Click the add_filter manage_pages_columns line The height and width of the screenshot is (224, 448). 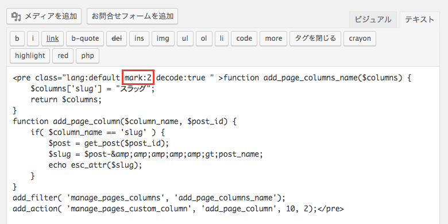tap(149, 198)
